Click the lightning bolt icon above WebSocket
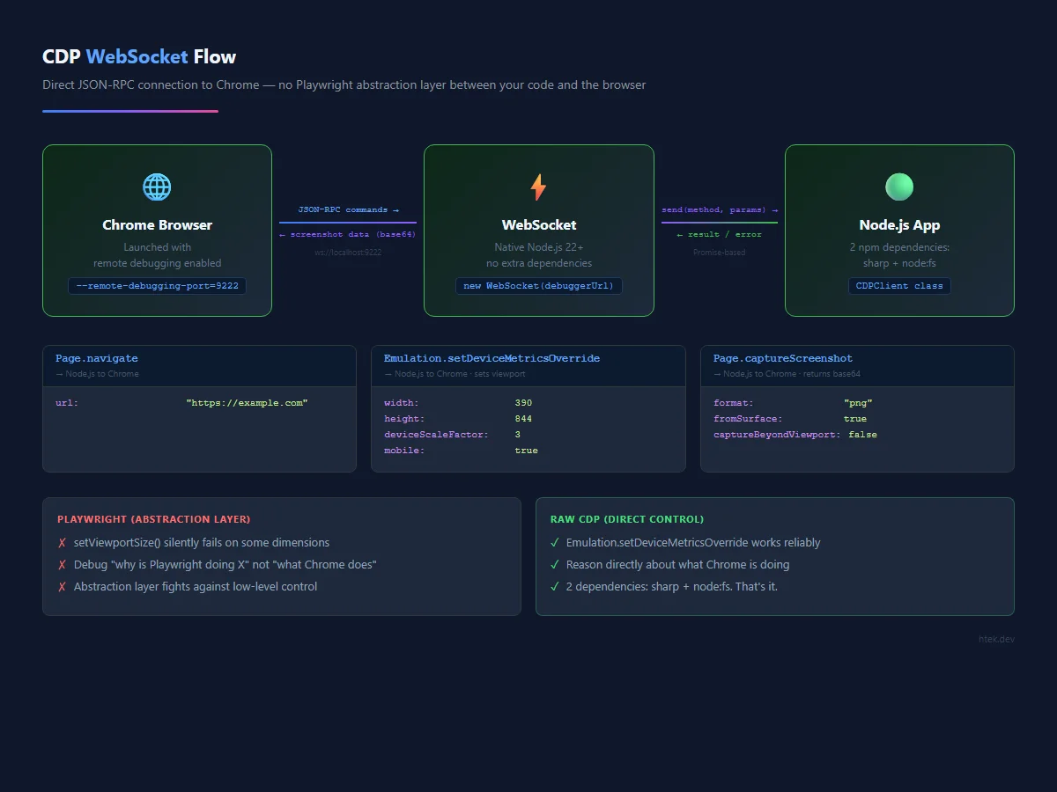The width and height of the screenshot is (1057, 792). 538,187
